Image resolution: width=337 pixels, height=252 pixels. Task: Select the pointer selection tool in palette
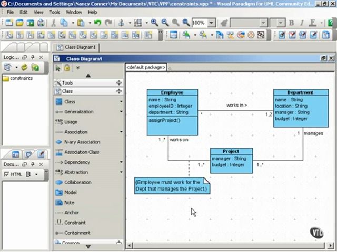pos(57,68)
